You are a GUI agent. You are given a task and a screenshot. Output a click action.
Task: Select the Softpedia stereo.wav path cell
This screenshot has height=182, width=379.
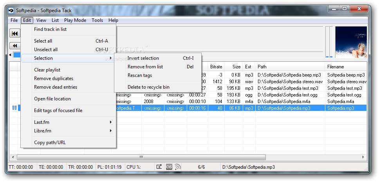(290, 82)
